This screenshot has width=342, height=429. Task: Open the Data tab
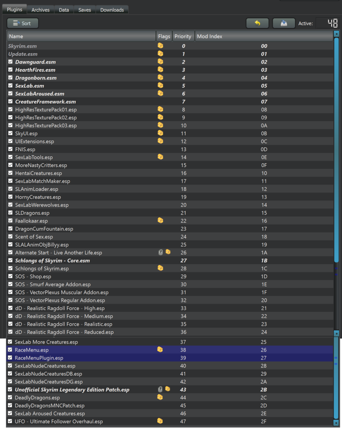coord(64,10)
